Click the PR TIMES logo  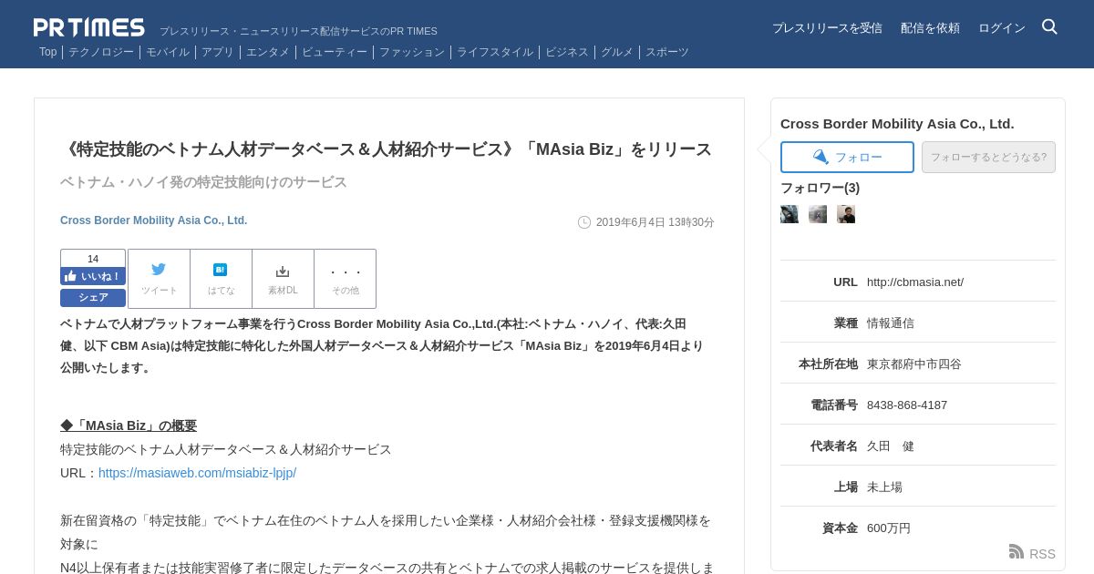(x=89, y=27)
